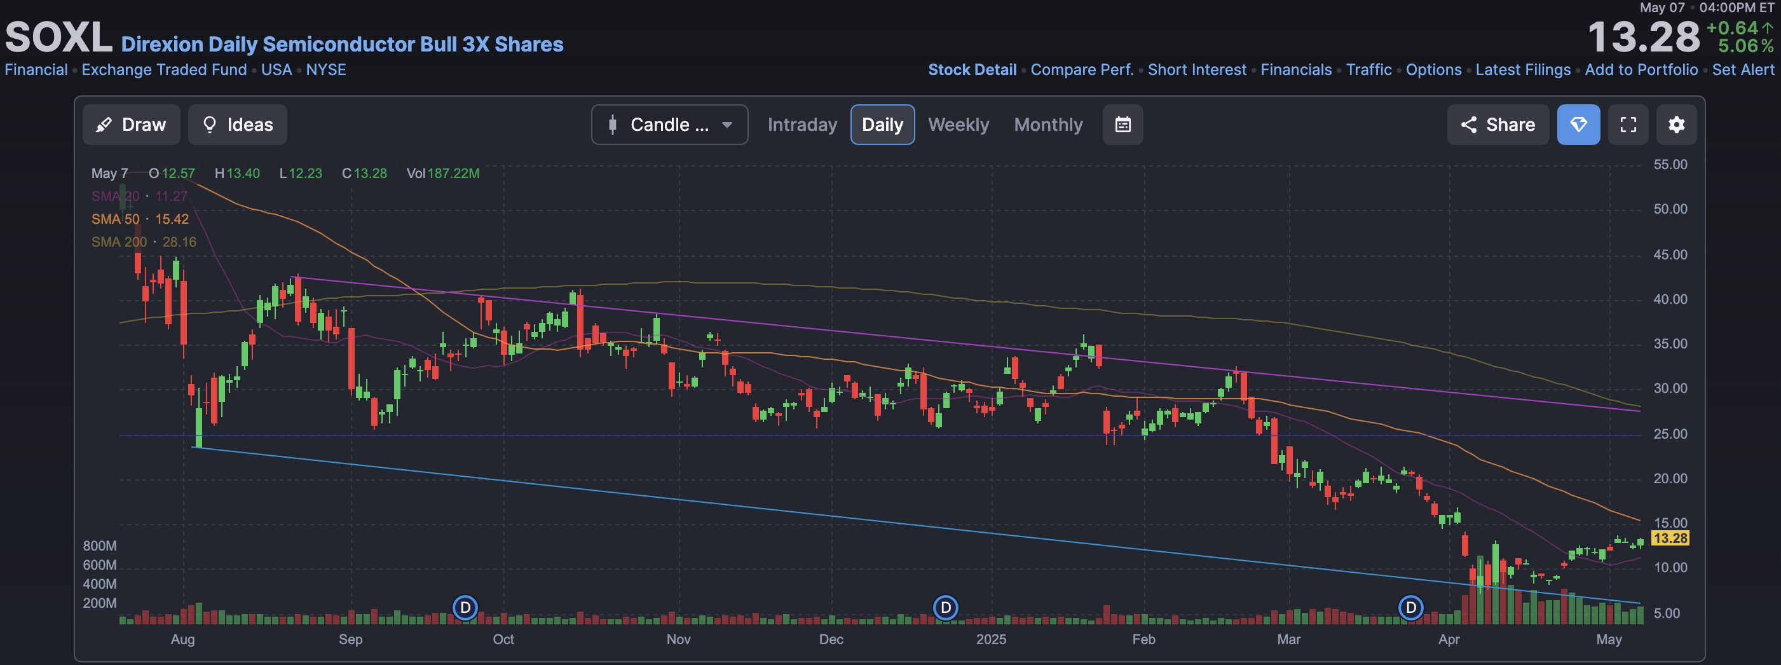Viewport: 1781px width, 665px height.
Task: Click Add to Portfolio link
Action: click(x=1641, y=70)
